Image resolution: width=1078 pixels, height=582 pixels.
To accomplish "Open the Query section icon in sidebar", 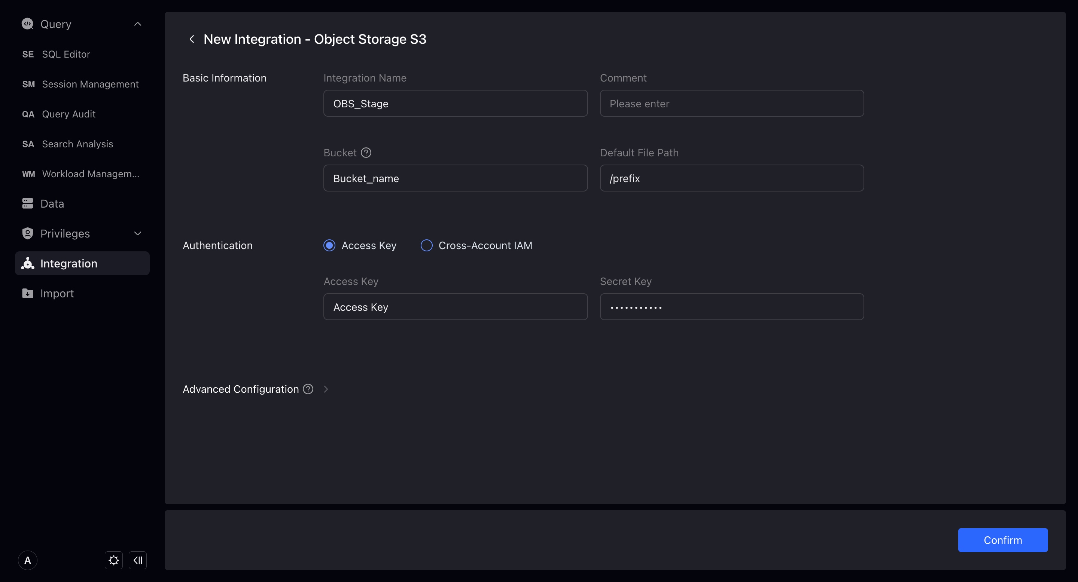I will 28,24.
